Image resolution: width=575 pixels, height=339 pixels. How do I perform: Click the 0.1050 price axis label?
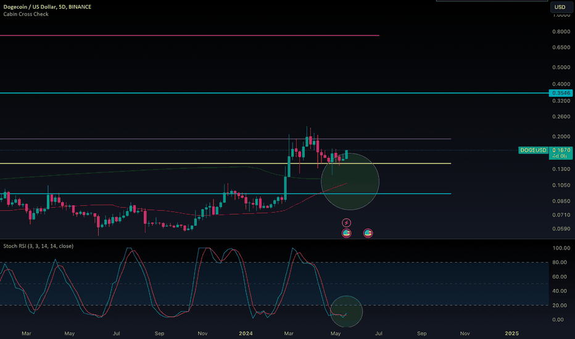561,185
